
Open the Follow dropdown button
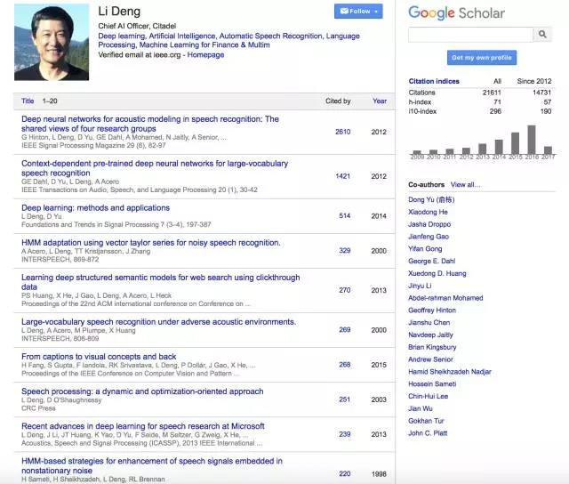[x=358, y=12]
